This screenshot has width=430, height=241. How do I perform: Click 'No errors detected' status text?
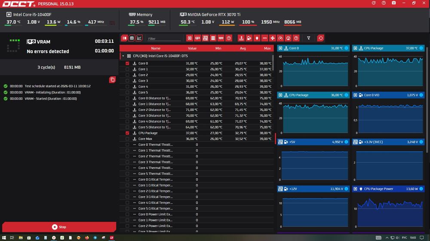[48, 51]
